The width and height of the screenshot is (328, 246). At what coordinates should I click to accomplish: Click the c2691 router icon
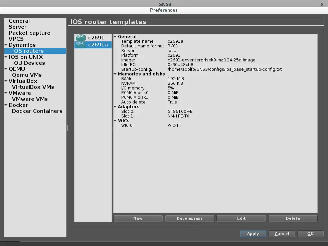tap(81, 38)
